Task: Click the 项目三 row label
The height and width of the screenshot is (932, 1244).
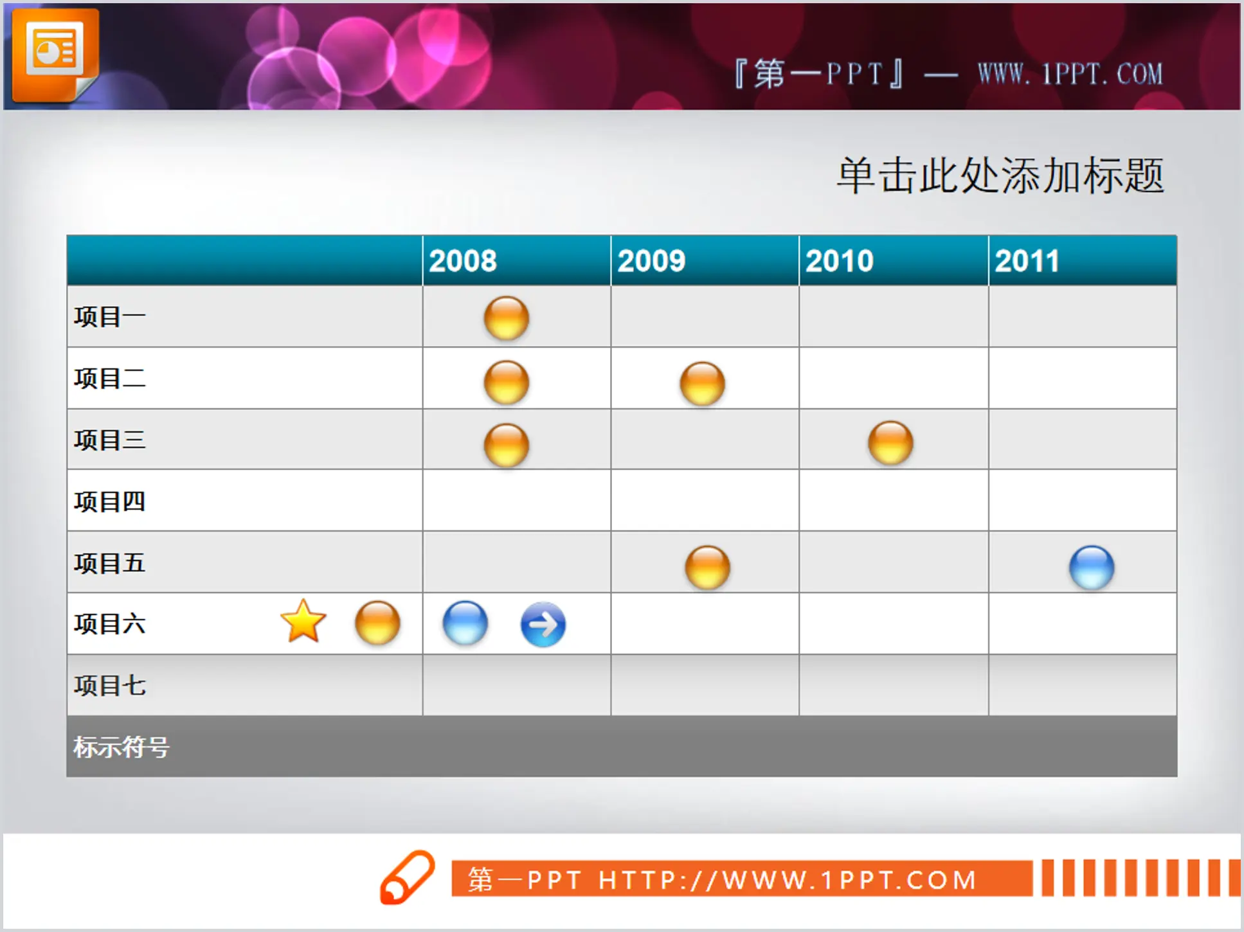Action: (110, 440)
